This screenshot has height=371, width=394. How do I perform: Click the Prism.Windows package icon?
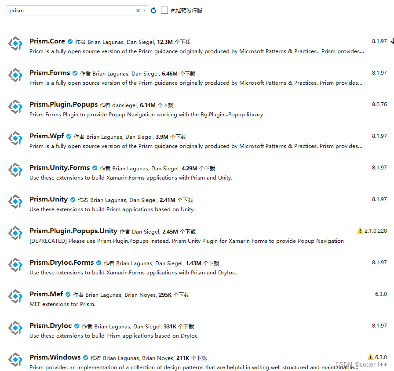15,360
